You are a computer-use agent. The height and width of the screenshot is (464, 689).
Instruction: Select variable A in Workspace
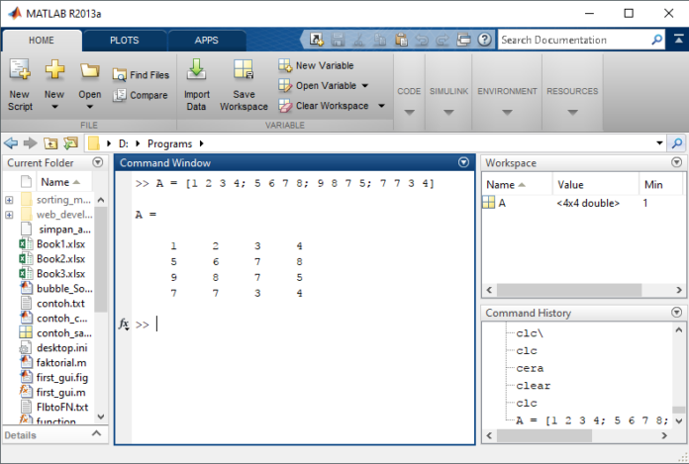tap(502, 203)
